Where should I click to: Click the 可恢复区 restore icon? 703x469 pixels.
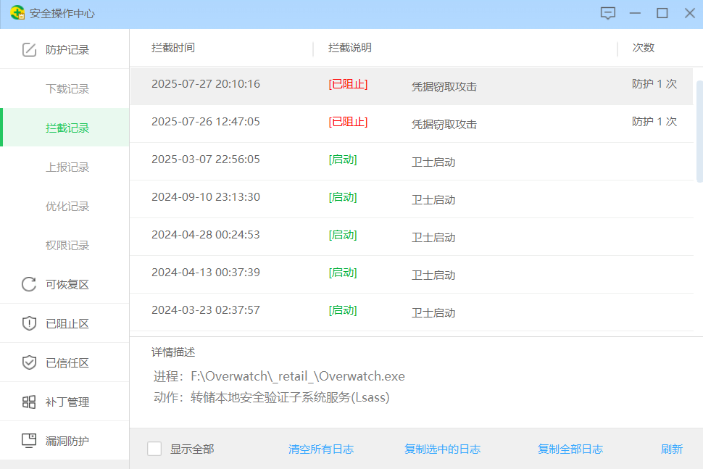(x=29, y=284)
